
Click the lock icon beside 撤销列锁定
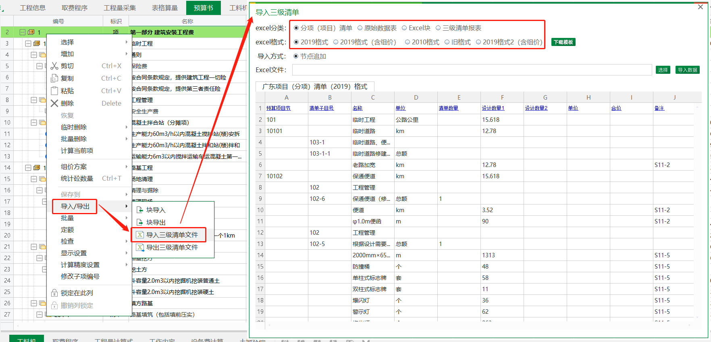click(x=54, y=305)
